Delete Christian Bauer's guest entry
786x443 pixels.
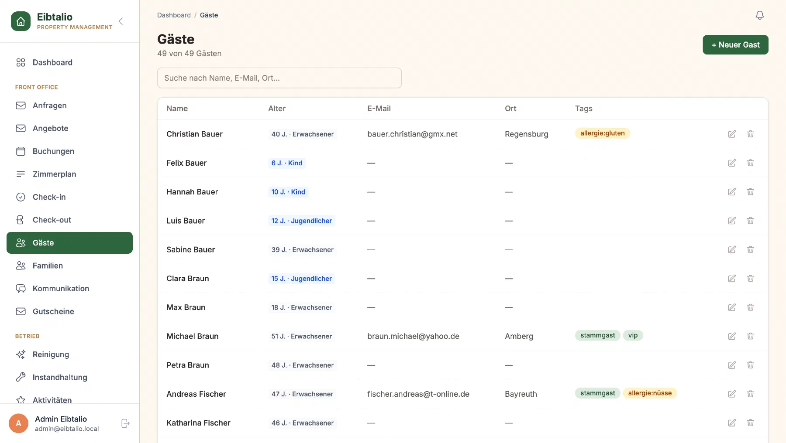[751, 134]
